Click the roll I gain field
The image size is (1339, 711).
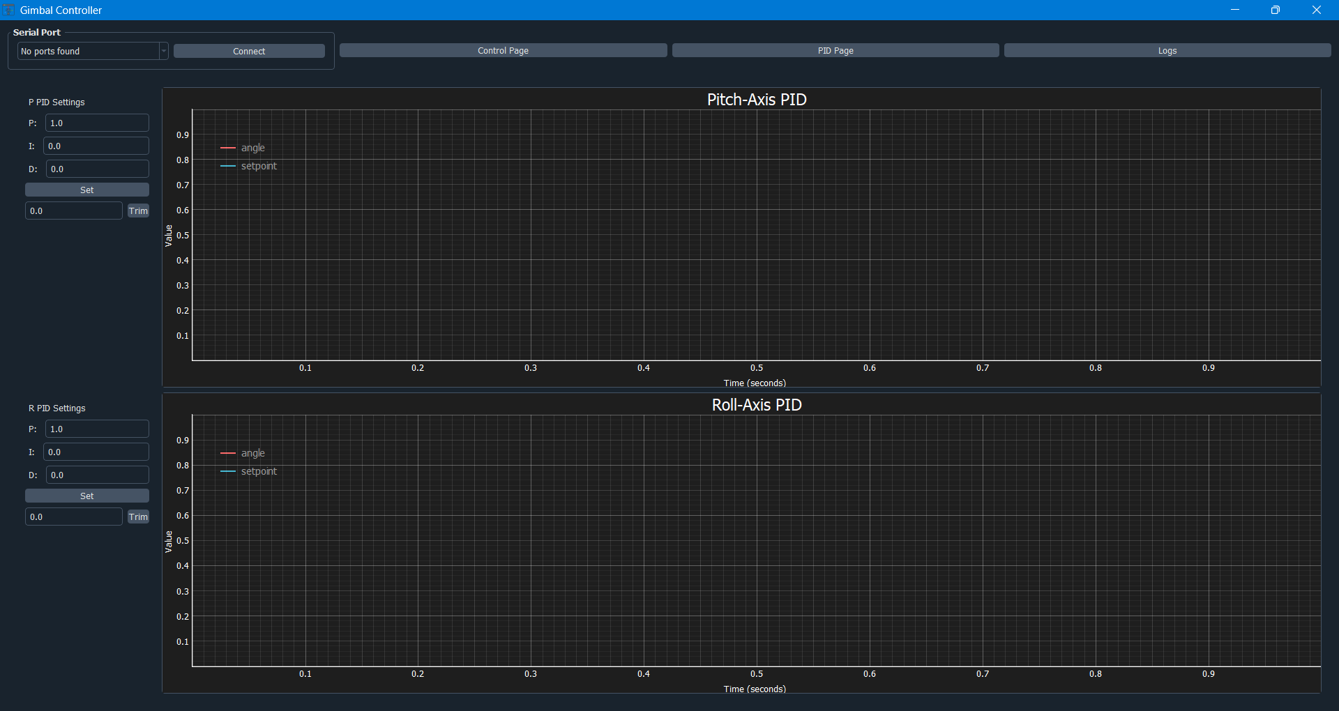tap(96, 452)
